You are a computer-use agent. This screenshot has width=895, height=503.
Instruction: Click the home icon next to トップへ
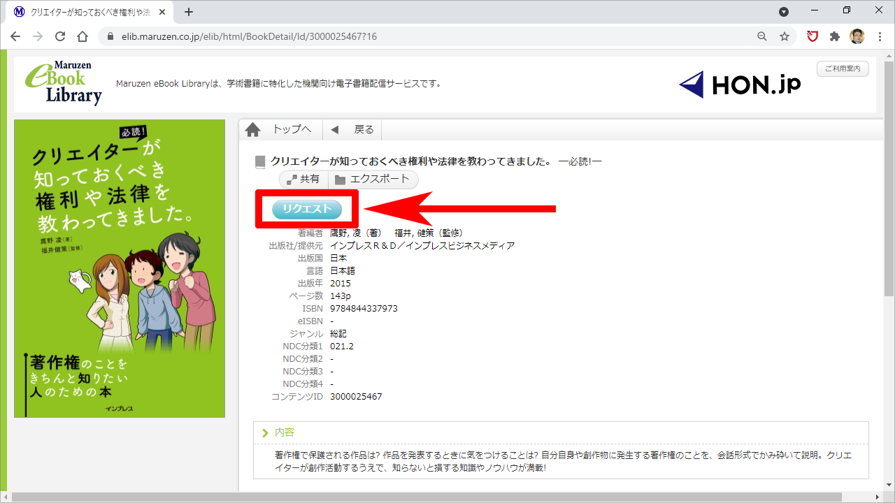pos(253,130)
